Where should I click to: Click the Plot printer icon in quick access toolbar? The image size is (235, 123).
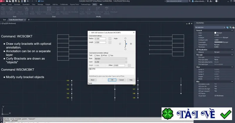[x=25, y=1]
